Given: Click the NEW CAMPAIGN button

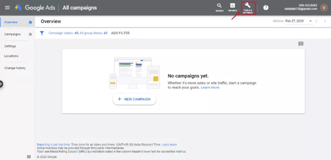Looking at the screenshot, I should (x=134, y=99).
